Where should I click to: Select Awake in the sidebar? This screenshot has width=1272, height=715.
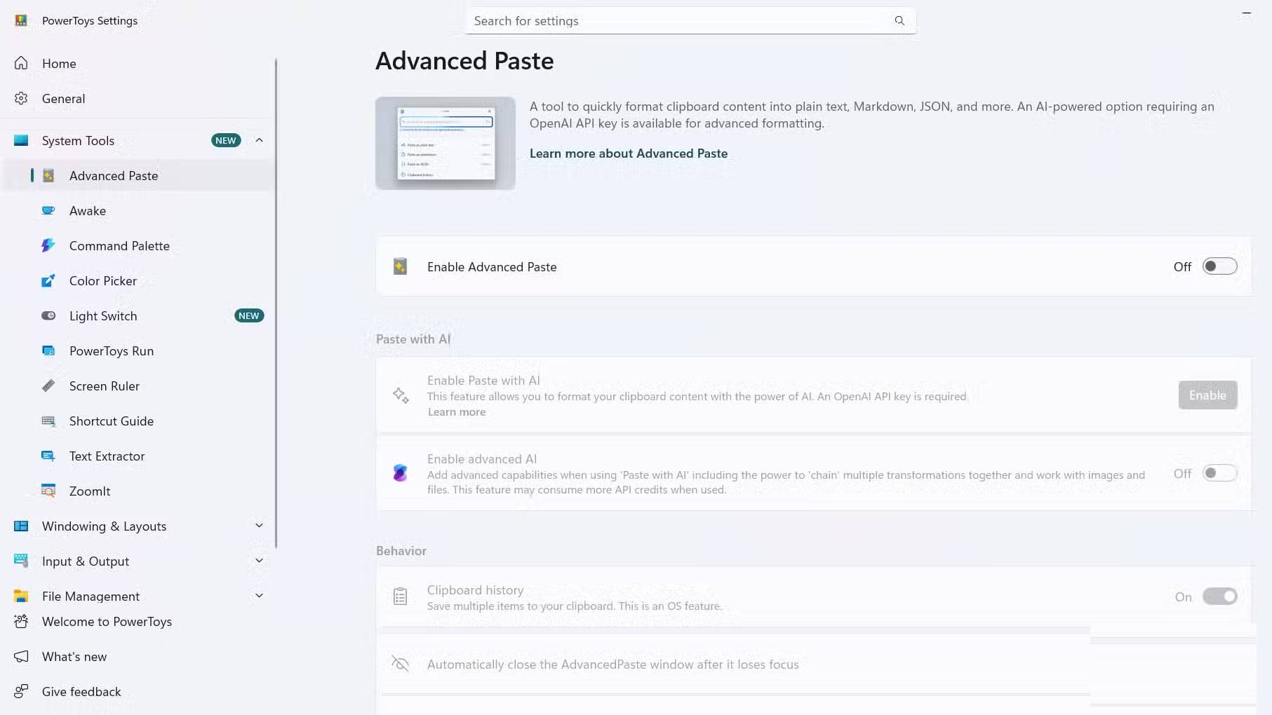point(138,210)
